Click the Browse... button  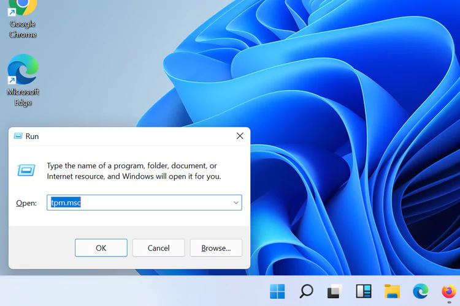(216, 248)
